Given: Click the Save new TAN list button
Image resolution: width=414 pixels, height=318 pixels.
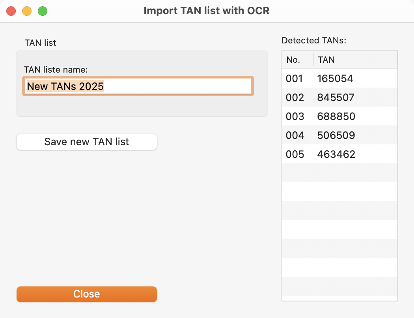Looking at the screenshot, I should point(87,142).
